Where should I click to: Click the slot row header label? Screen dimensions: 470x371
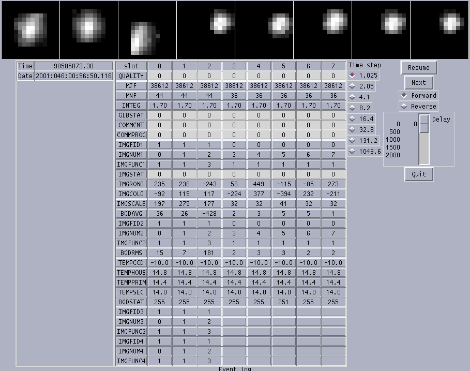131,66
